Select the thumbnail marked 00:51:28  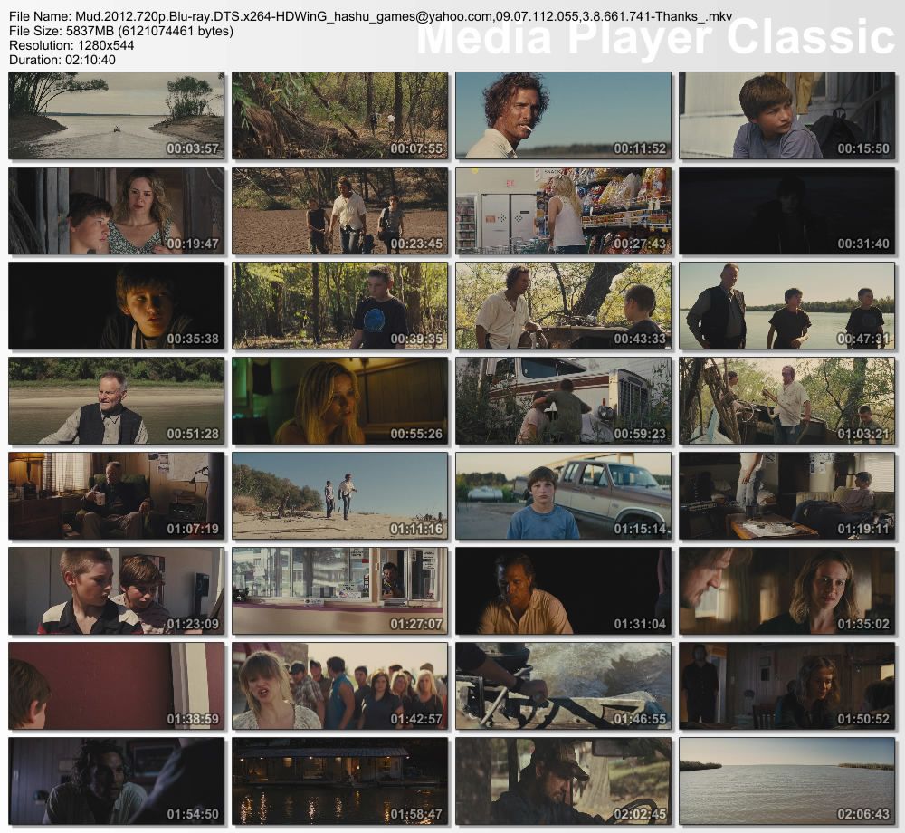(x=117, y=400)
